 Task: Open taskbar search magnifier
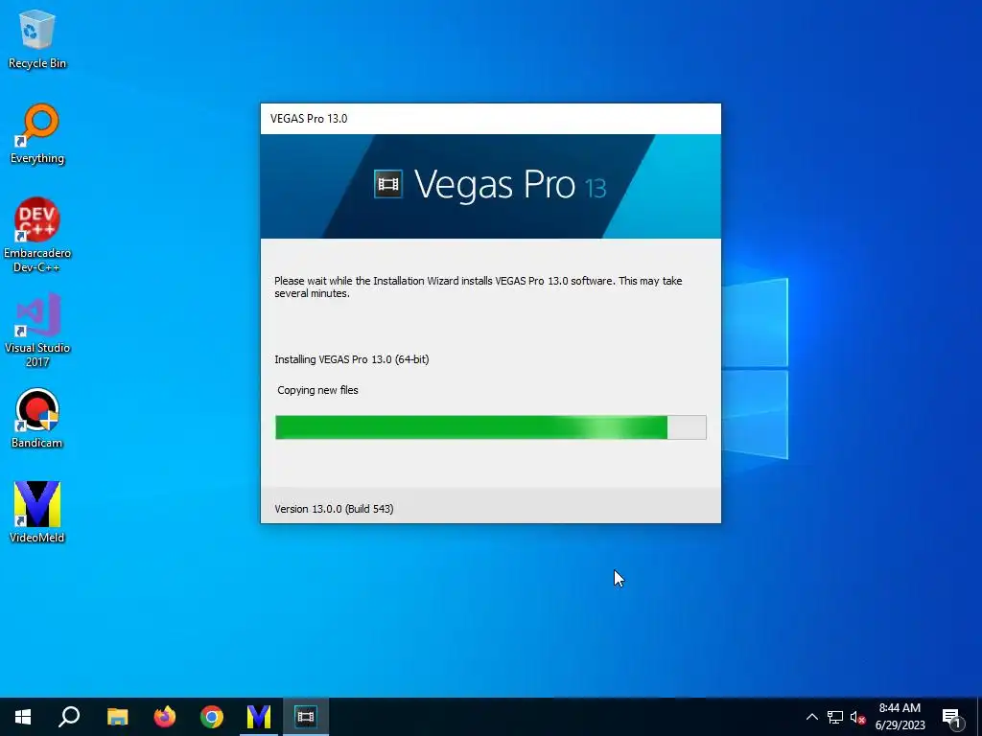(69, 717)
